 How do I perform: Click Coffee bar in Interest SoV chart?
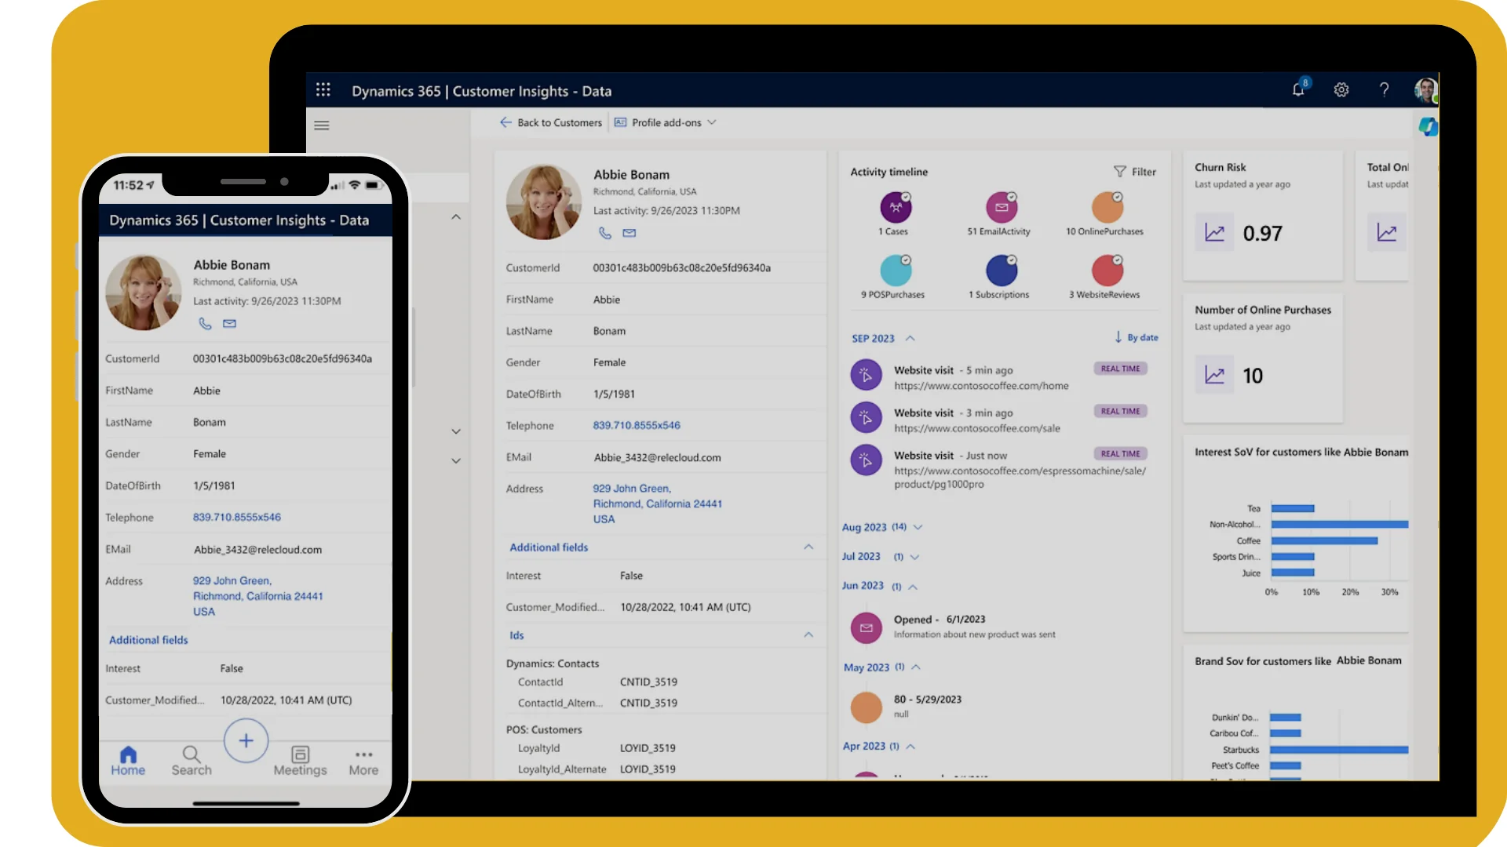tap(1325, 541)
